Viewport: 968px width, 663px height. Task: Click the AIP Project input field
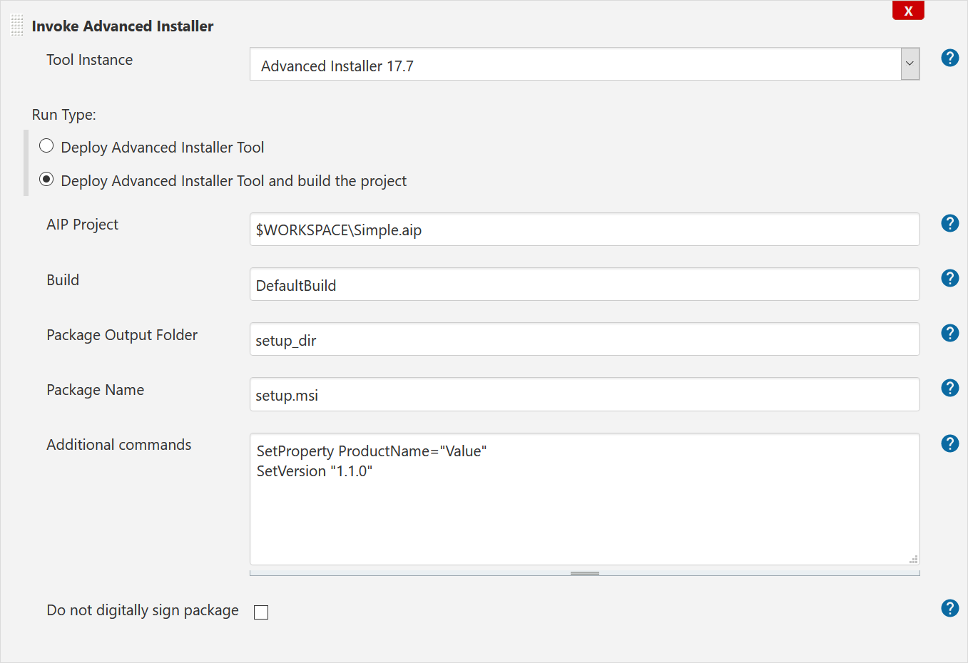584,230
